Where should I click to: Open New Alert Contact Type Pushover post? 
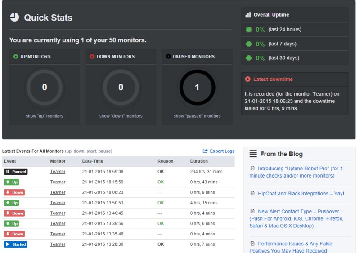(297, 218)
